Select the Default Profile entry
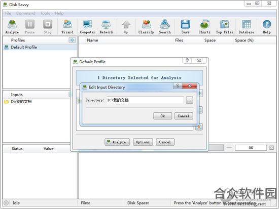The width and height of the screenshot is (279, 209). coord(40,47)
